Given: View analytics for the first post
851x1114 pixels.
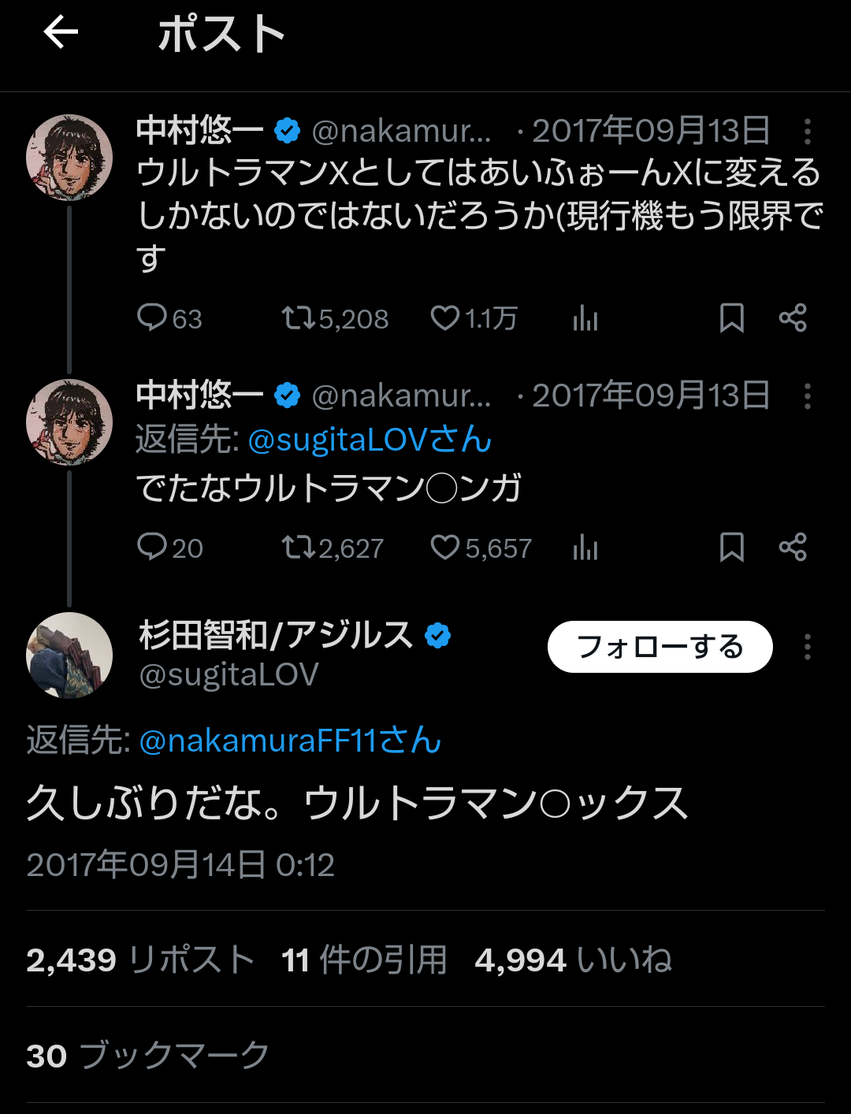Looking at the screenshot, I should click(585, 318).
